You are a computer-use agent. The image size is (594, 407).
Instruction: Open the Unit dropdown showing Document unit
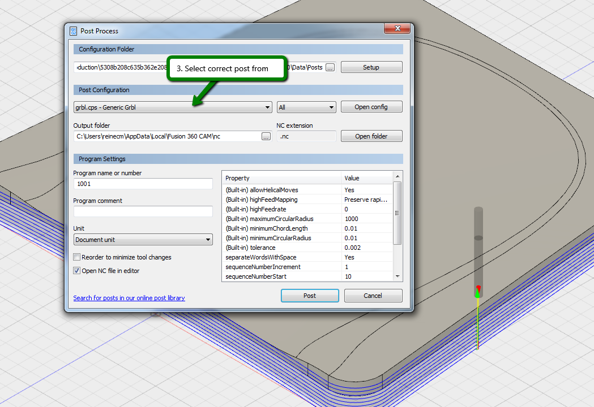click(x=208, y=239)
